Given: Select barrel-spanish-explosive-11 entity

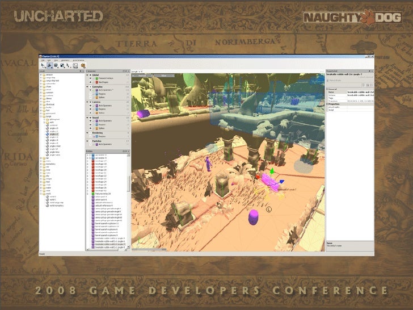Looking at the screenshot, I should [x=107, y=223].
